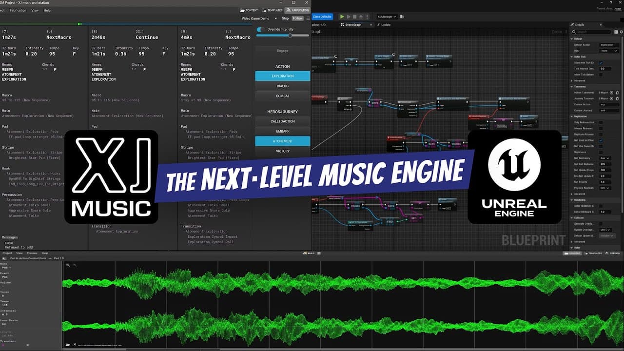The width and height of the screenshot is (624, 351).
Task: Enable Actor Hidden In Game checkbox
Action: tap(601, 206)
